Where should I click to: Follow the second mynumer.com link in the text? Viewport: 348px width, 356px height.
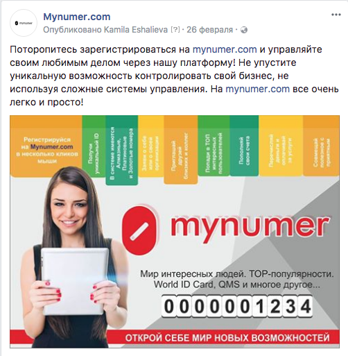point(257,89)
